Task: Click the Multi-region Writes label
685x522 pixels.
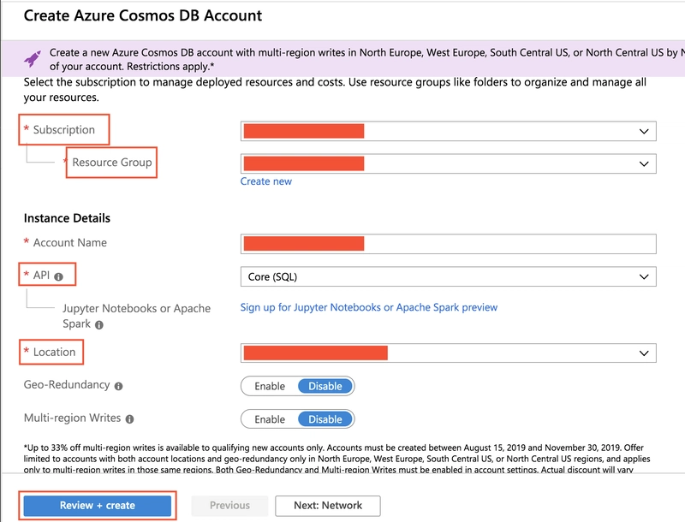Action: click(73, 418)
